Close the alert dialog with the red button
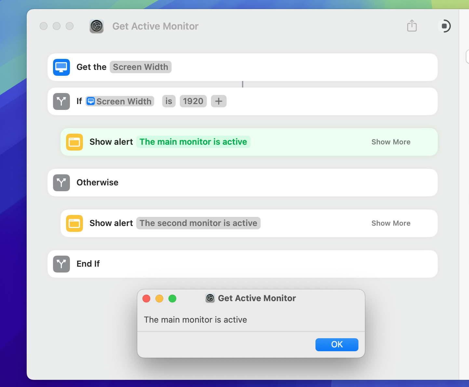 click(x=146, y=299)
